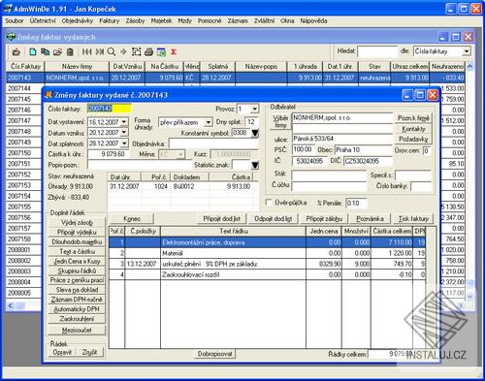Open Dat.splatnosti date dropdown

click(x=124, y=143)
